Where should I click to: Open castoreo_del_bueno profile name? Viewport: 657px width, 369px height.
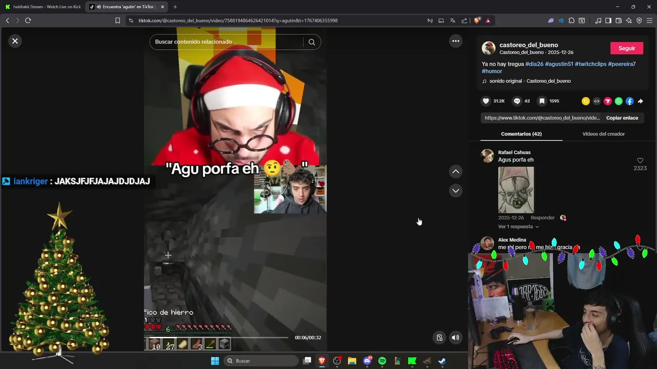pos(529,45)
